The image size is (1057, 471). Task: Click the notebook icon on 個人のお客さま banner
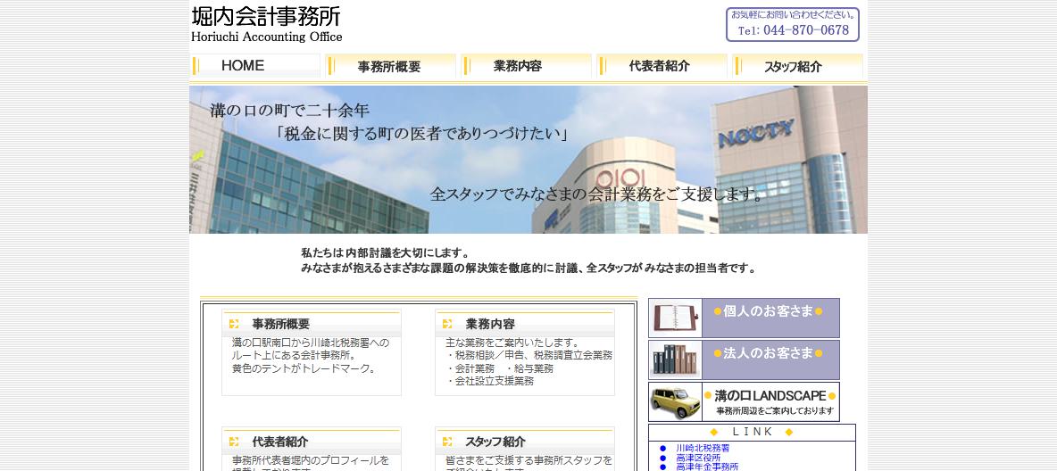click(x=676, y=318)
